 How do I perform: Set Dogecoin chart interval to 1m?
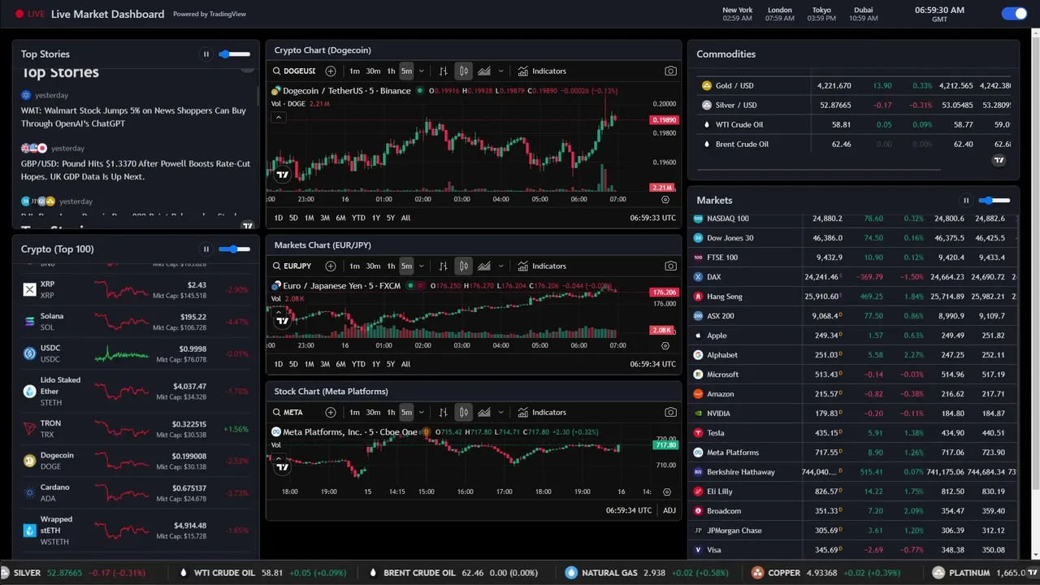click(354, 71)
